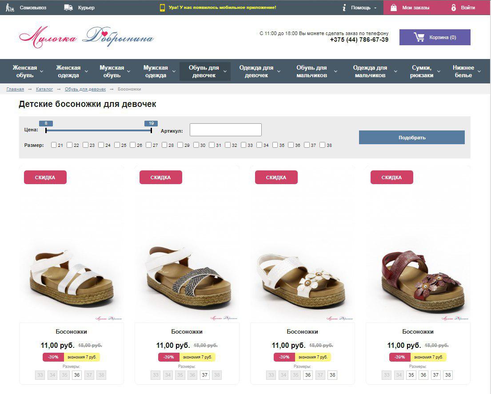Follow the Каталог breadcrumb link

pyautogui.click(x=44, y=89)
